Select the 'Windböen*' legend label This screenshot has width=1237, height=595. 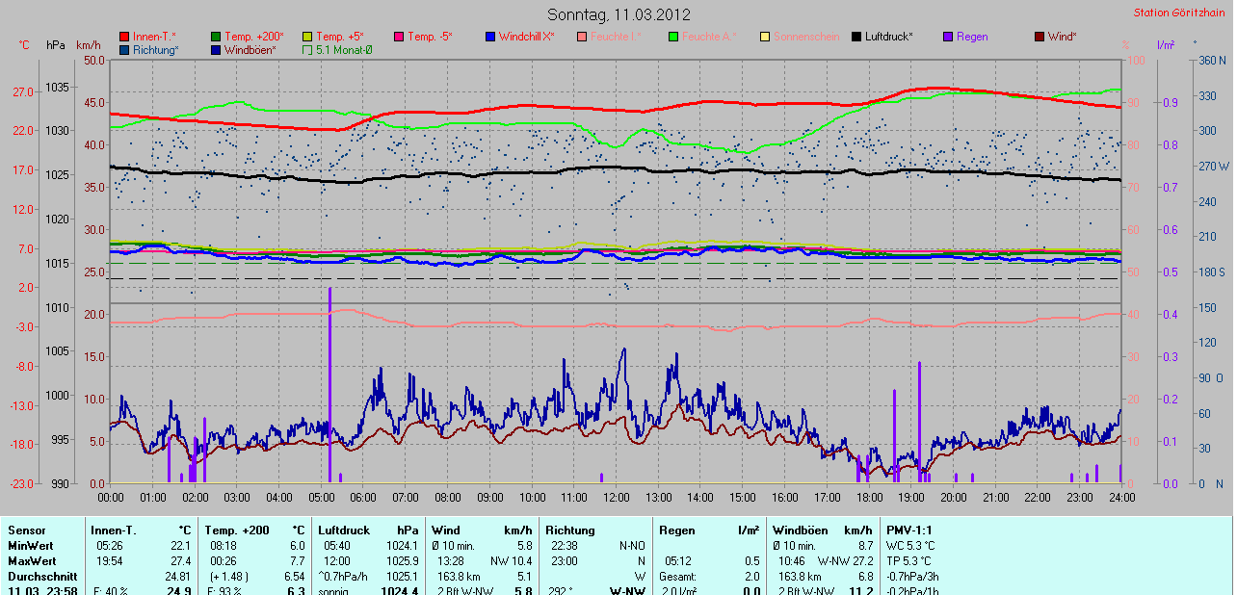[250, 49]
